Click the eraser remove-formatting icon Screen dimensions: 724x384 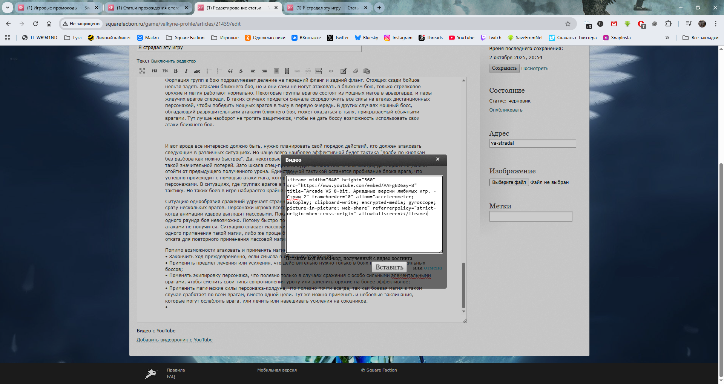click(x=356, y=71)
